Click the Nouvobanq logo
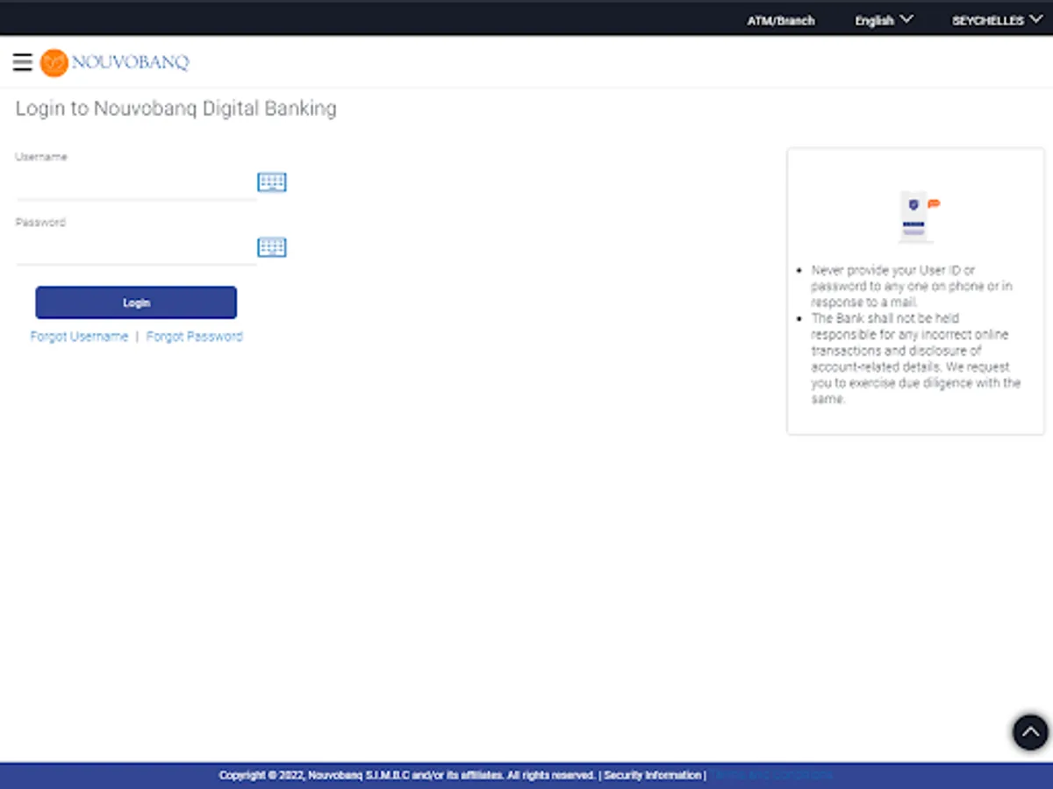The height and width of the screenshot is (789, 1053). pyautogui.click(x=114, y=62)
